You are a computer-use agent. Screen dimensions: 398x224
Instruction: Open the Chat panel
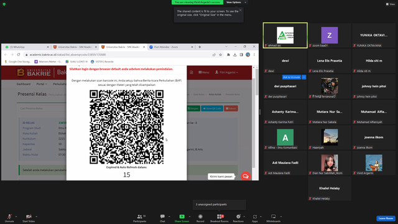point(162,218)
